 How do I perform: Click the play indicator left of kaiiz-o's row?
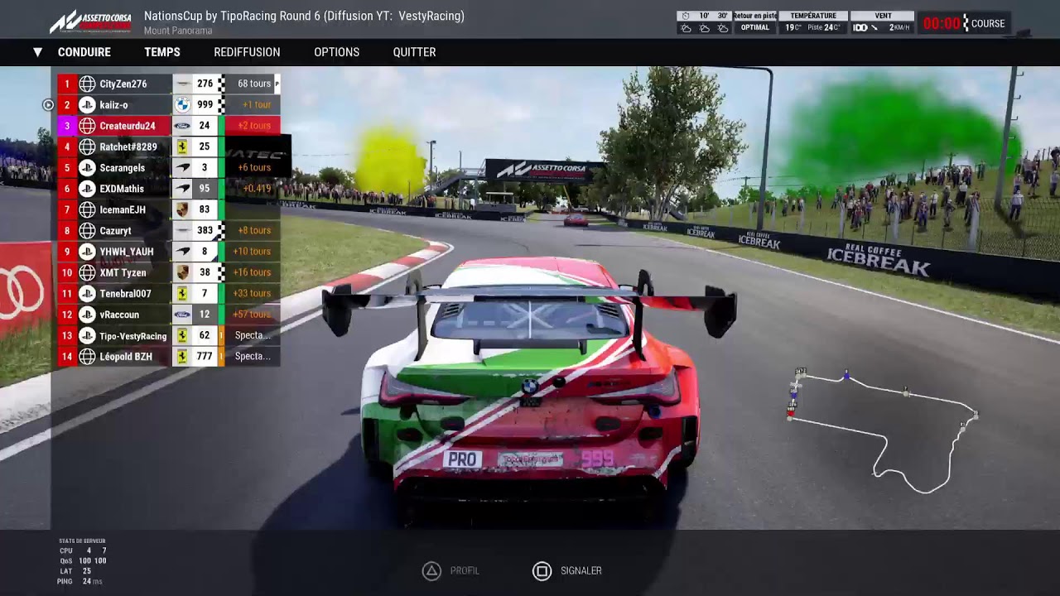(48, 105)
